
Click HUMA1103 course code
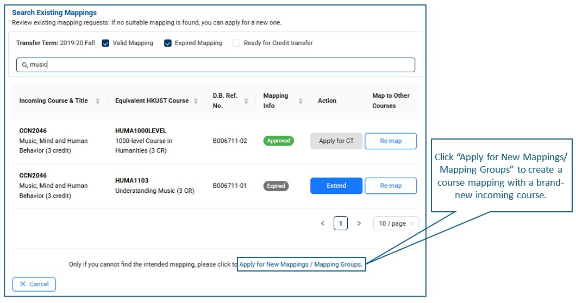tap(132, 181)
